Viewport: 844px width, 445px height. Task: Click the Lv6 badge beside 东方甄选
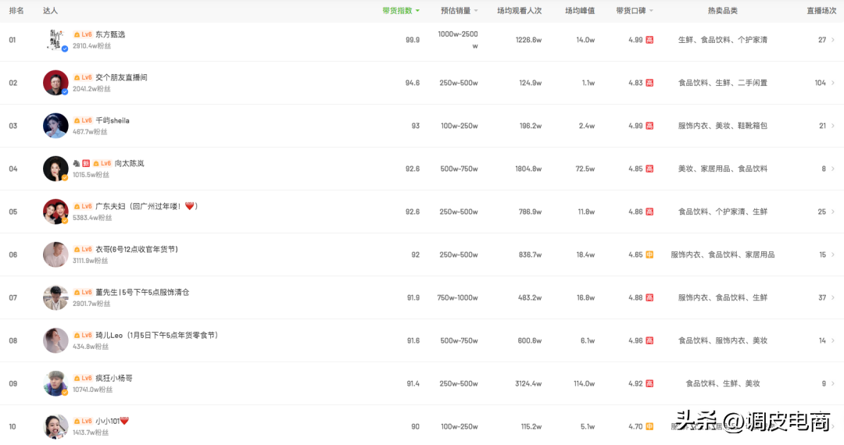click(83, 34)
